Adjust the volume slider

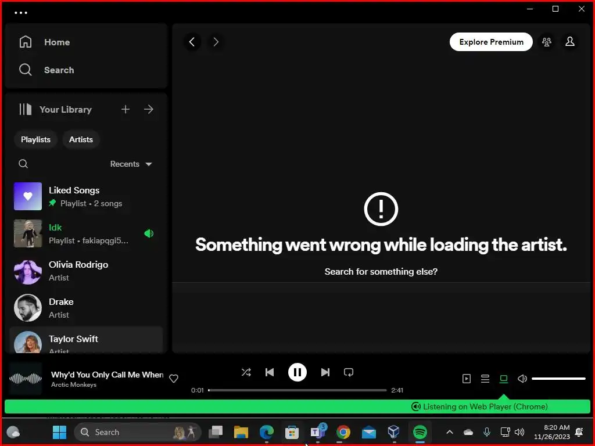pyautogui.click(x=558, y=379)
